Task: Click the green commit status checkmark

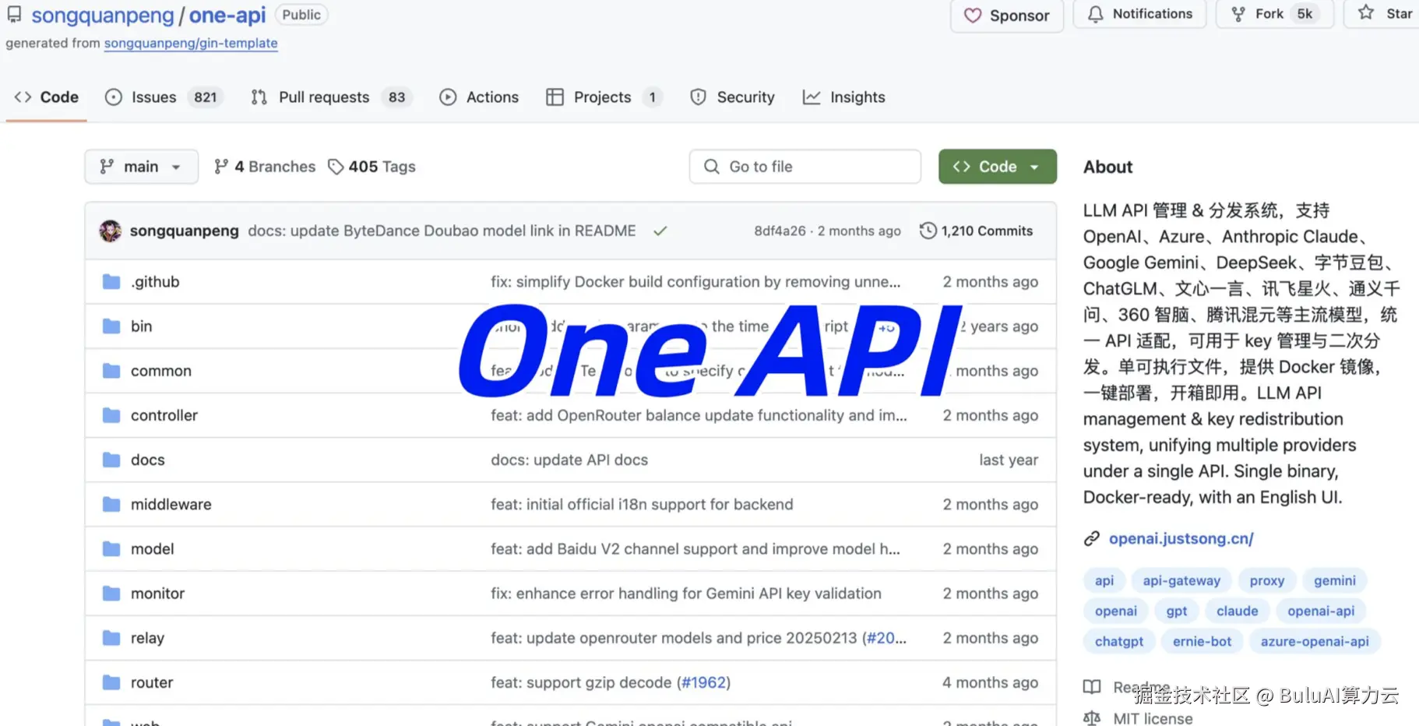Action: coord(660,231)
